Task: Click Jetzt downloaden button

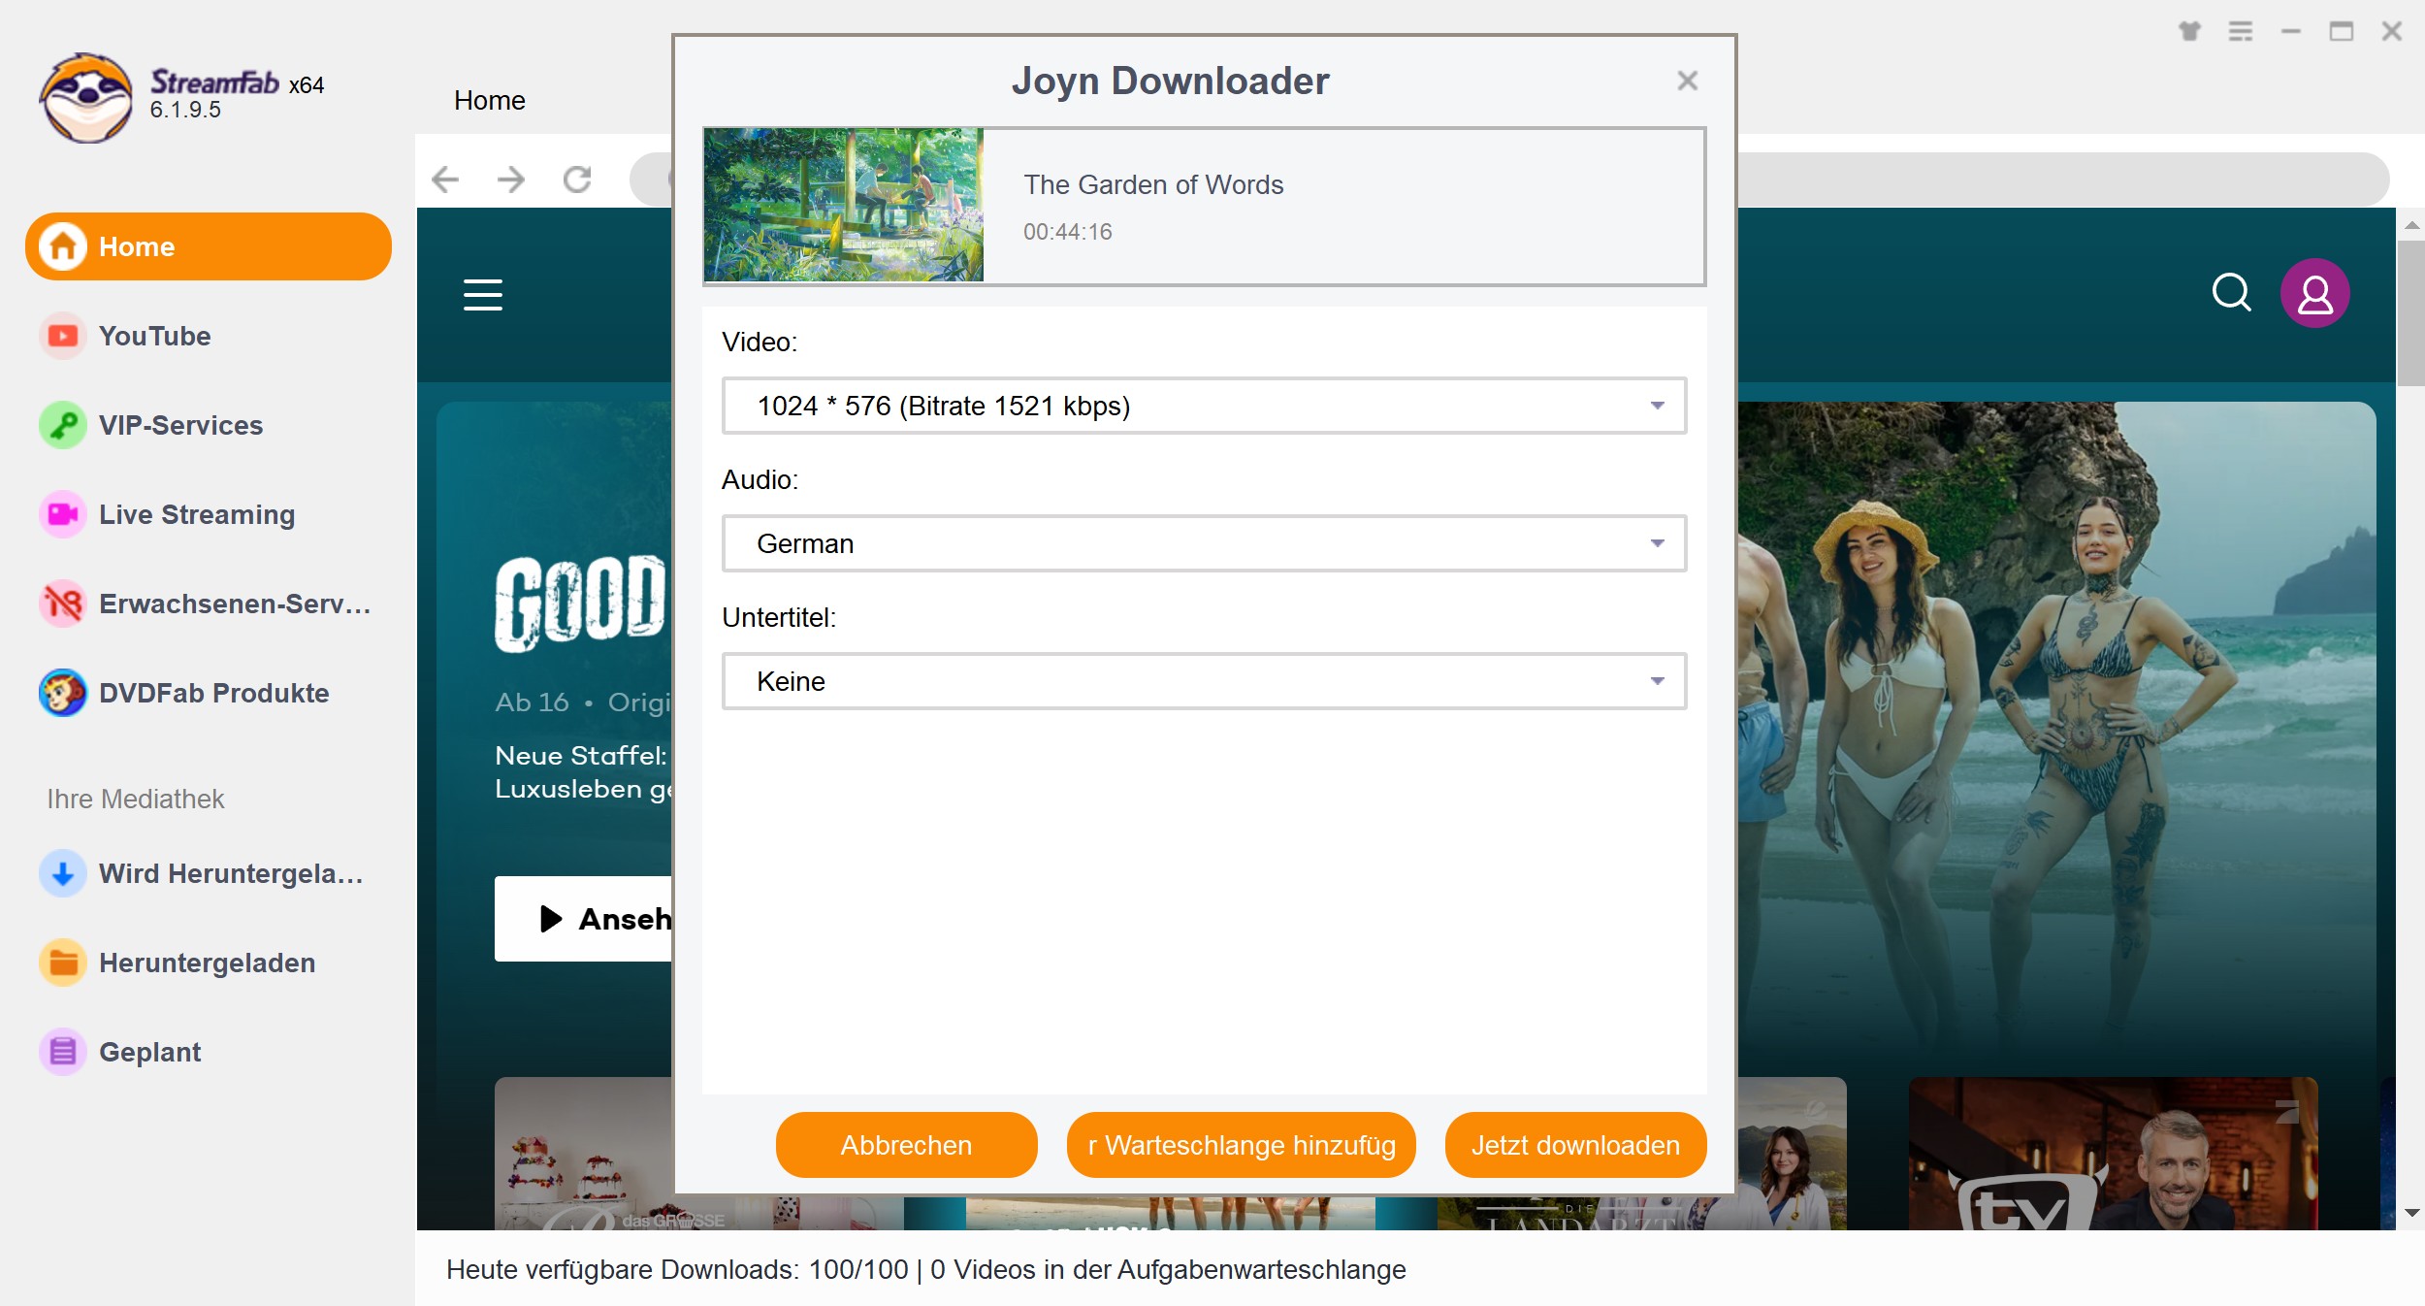Action: point(1575,1145)
